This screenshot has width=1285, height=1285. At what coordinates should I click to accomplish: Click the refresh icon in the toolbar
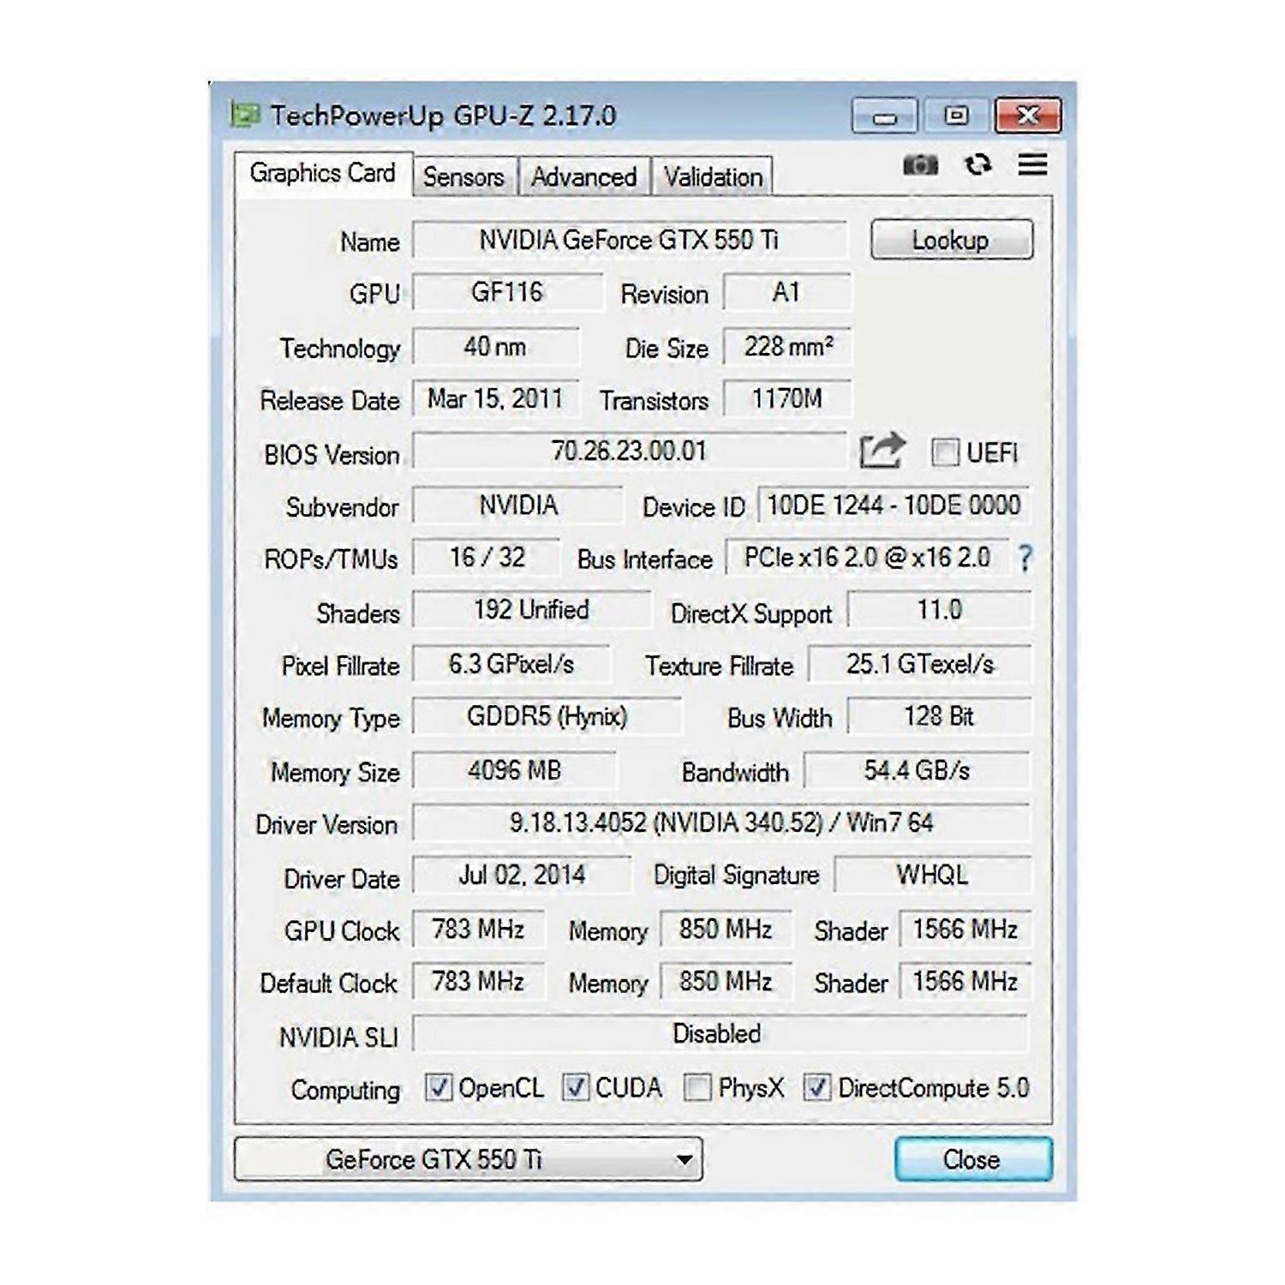(977, 164)
